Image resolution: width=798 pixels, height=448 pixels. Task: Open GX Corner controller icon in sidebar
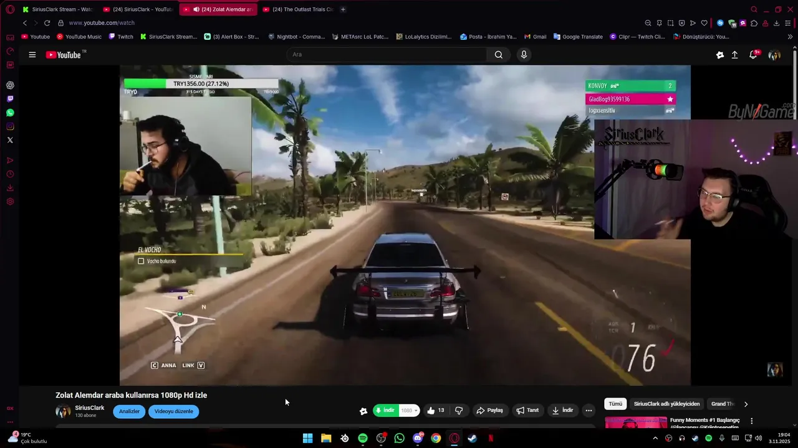[10, 37]
